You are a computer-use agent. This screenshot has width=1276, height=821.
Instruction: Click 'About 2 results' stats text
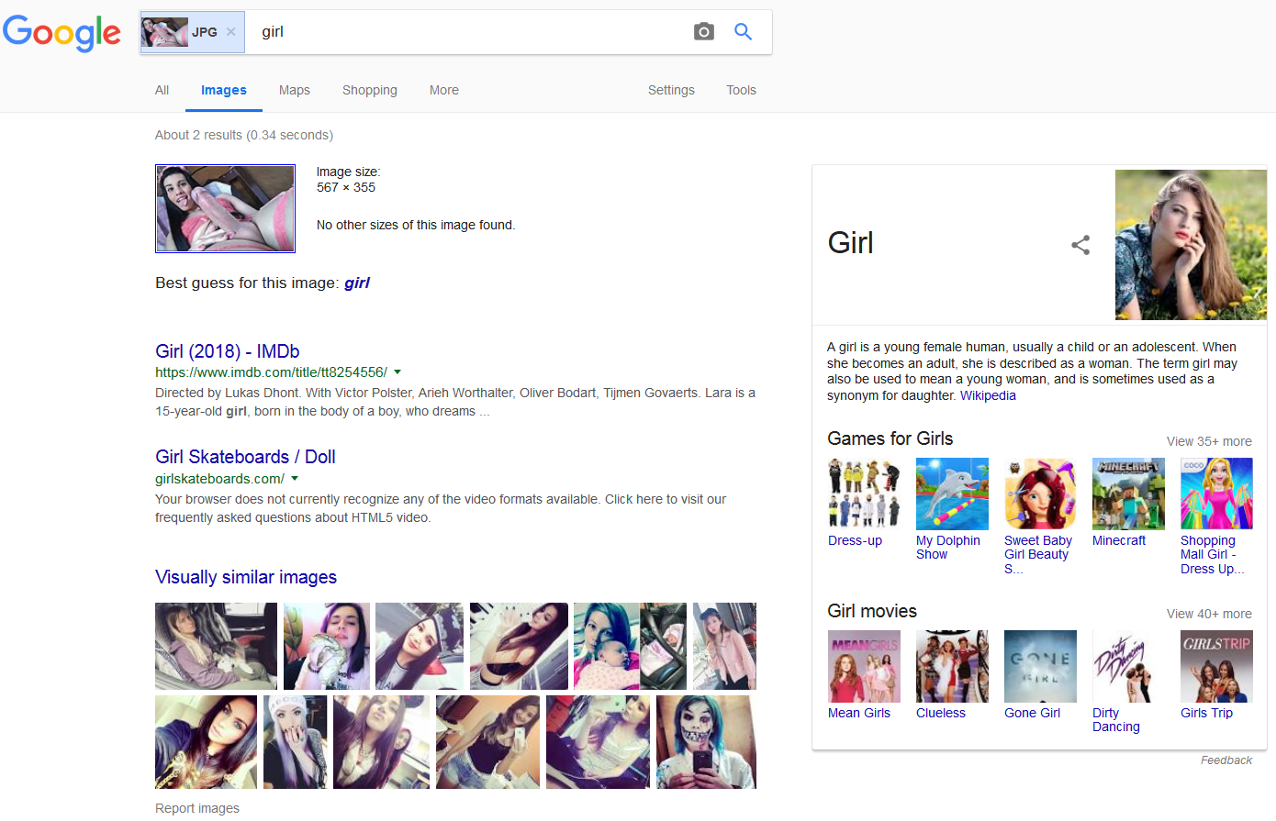point(244,135)
